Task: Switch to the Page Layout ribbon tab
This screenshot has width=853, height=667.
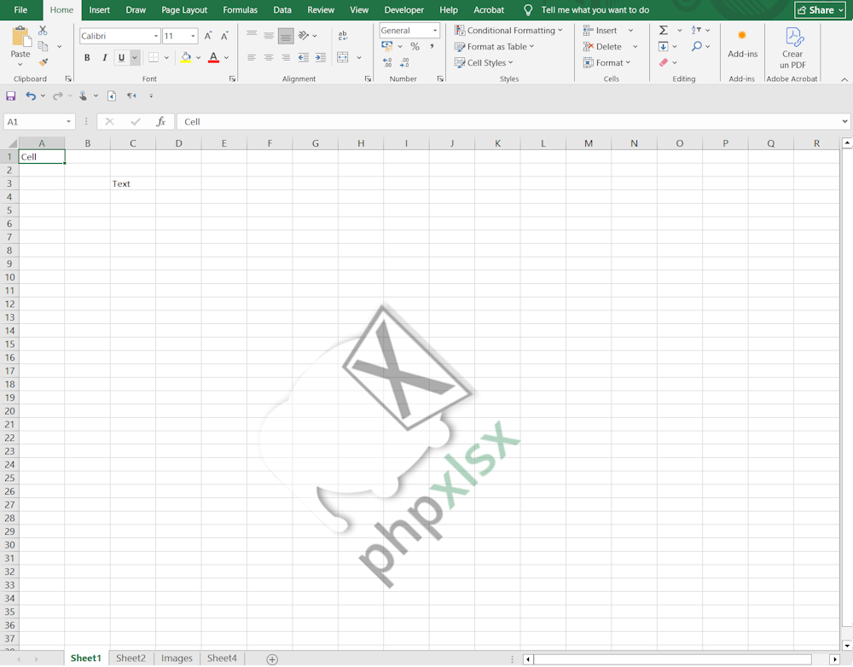Action: (184, 10)
